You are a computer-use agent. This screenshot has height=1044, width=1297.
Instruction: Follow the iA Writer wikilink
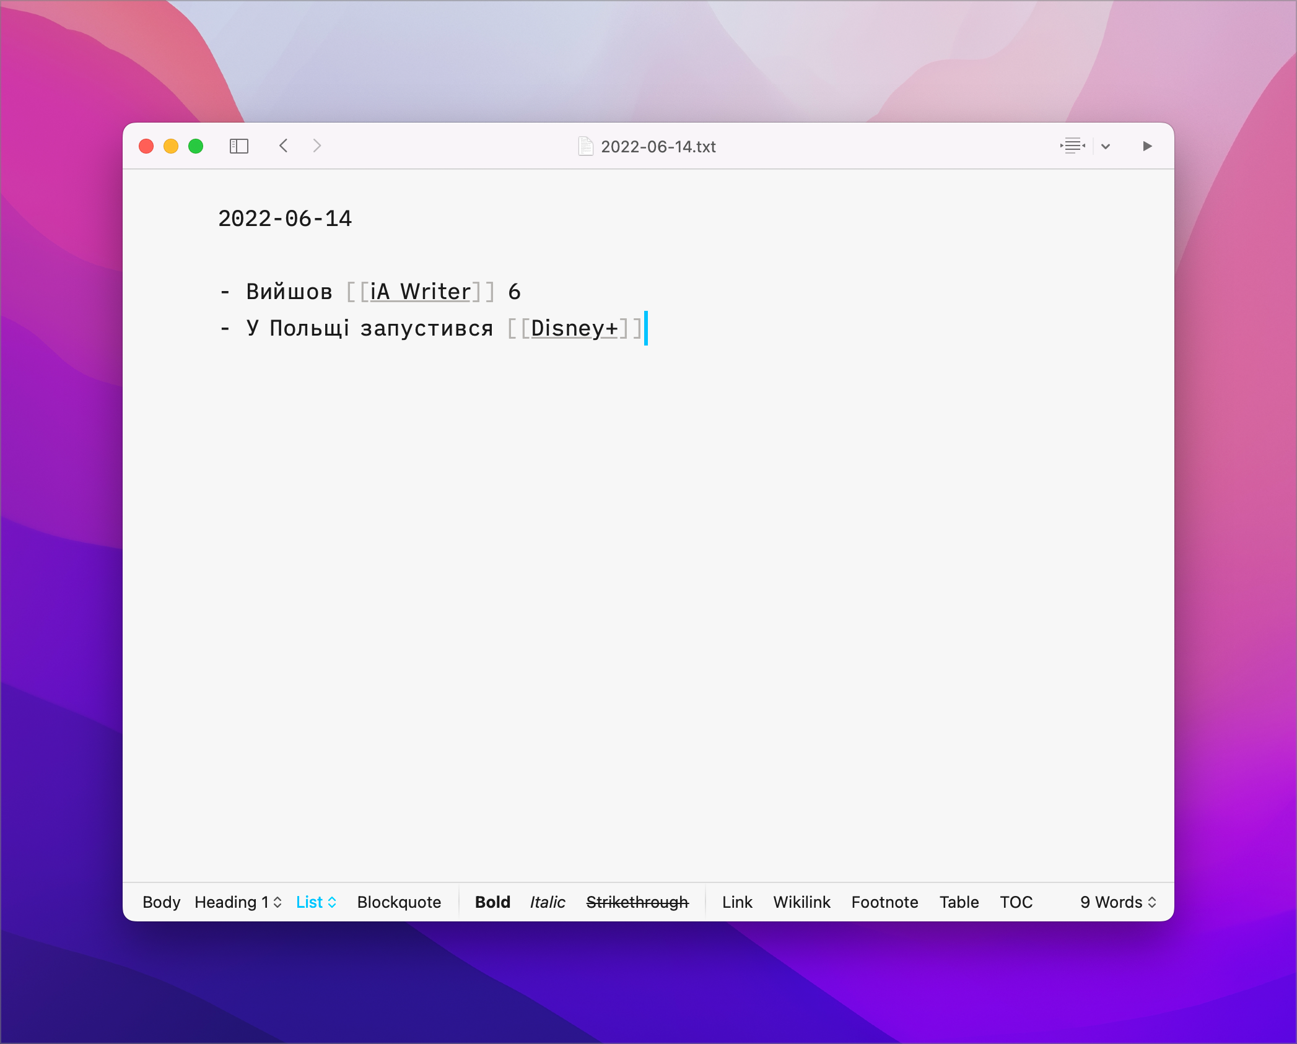[x=421, y=292]
